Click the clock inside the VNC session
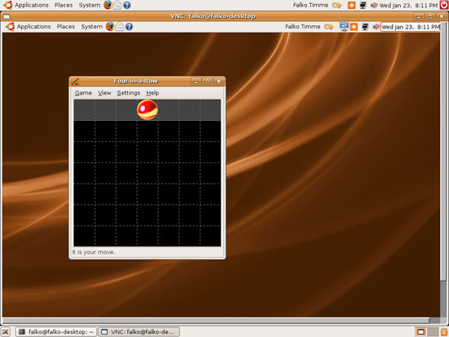 [x=410, y=27]
